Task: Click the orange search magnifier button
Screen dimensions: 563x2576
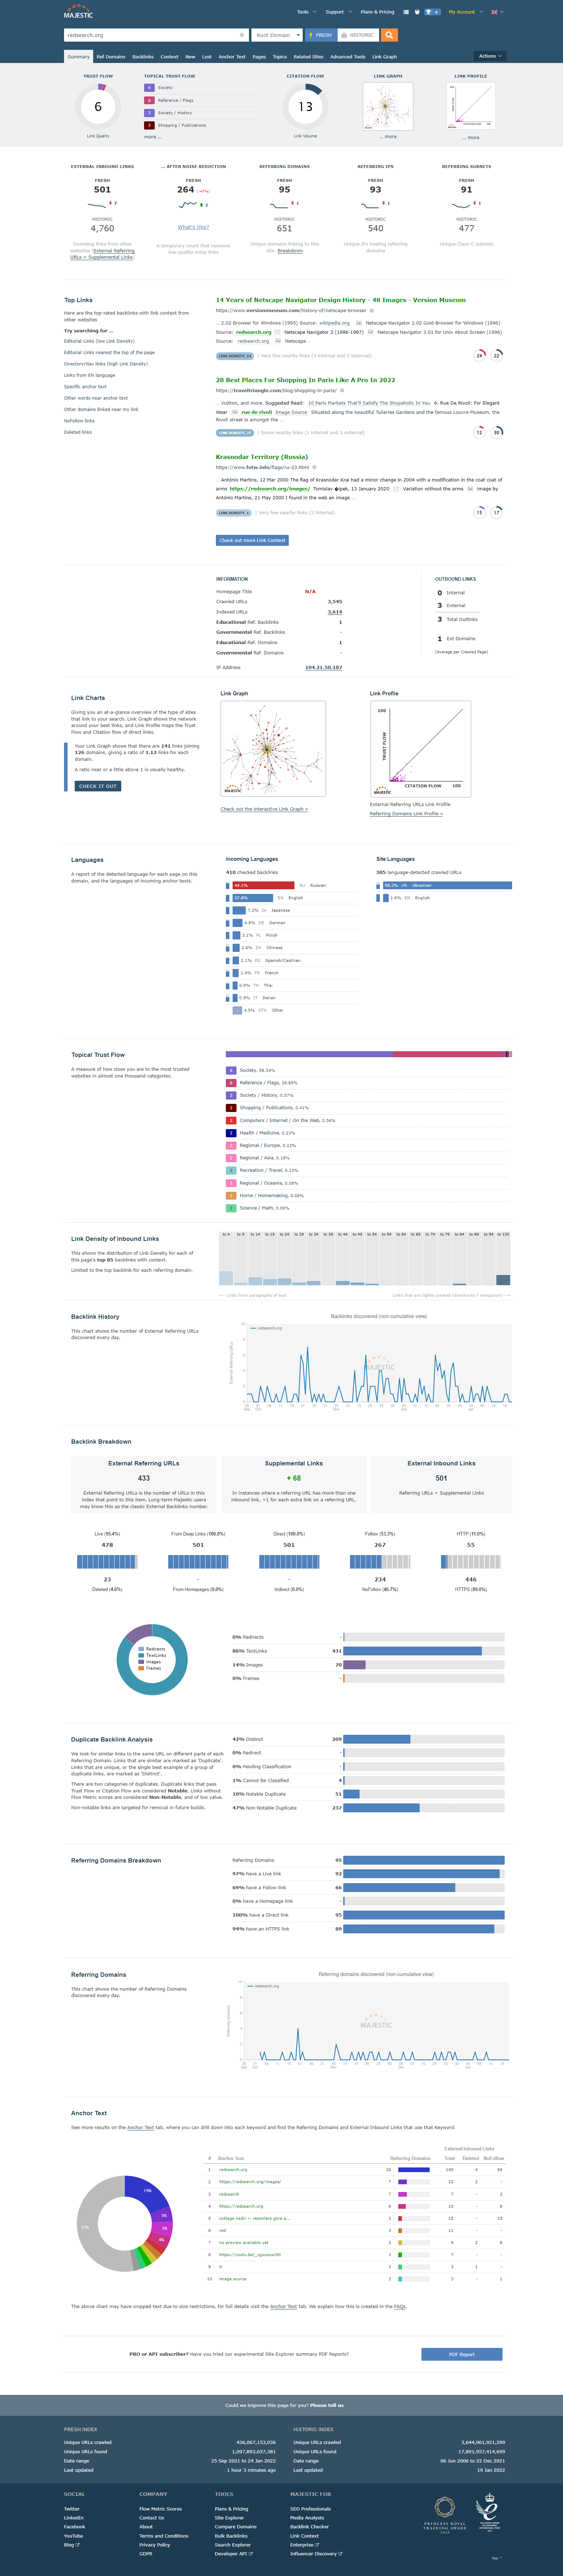Action: pos(390,35)
